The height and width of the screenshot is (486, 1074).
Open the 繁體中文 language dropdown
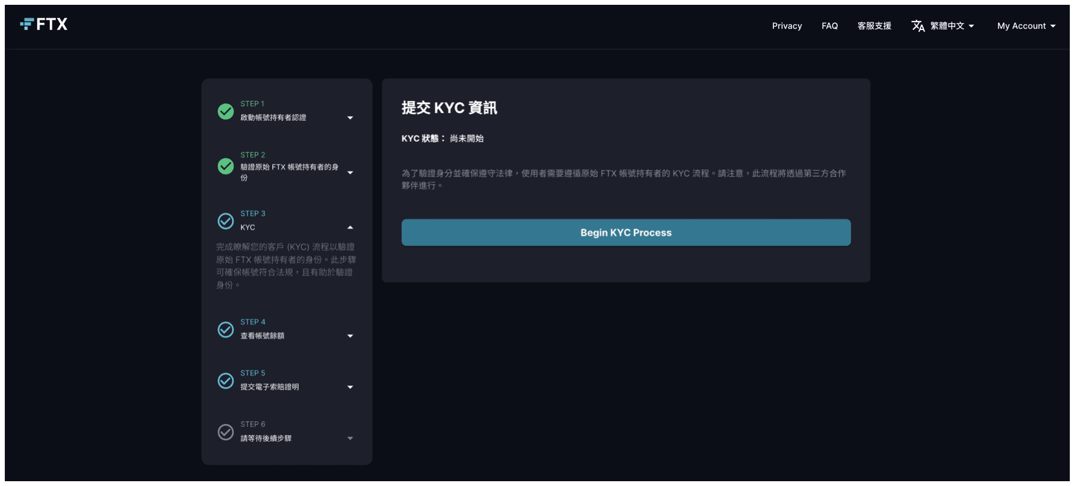pos(952,26)
